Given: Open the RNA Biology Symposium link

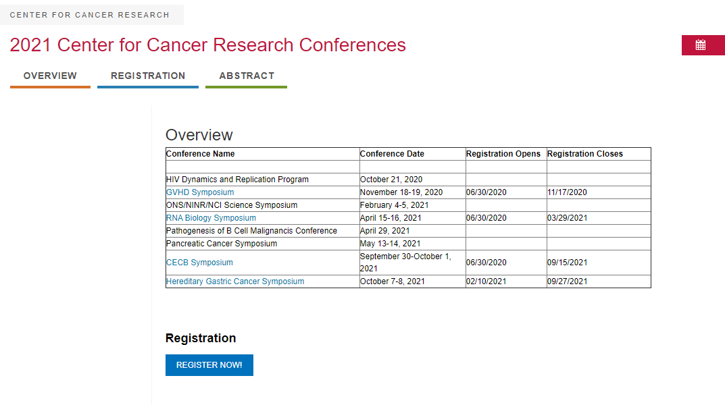Looking at the screenshot, I should click(211, 218).
